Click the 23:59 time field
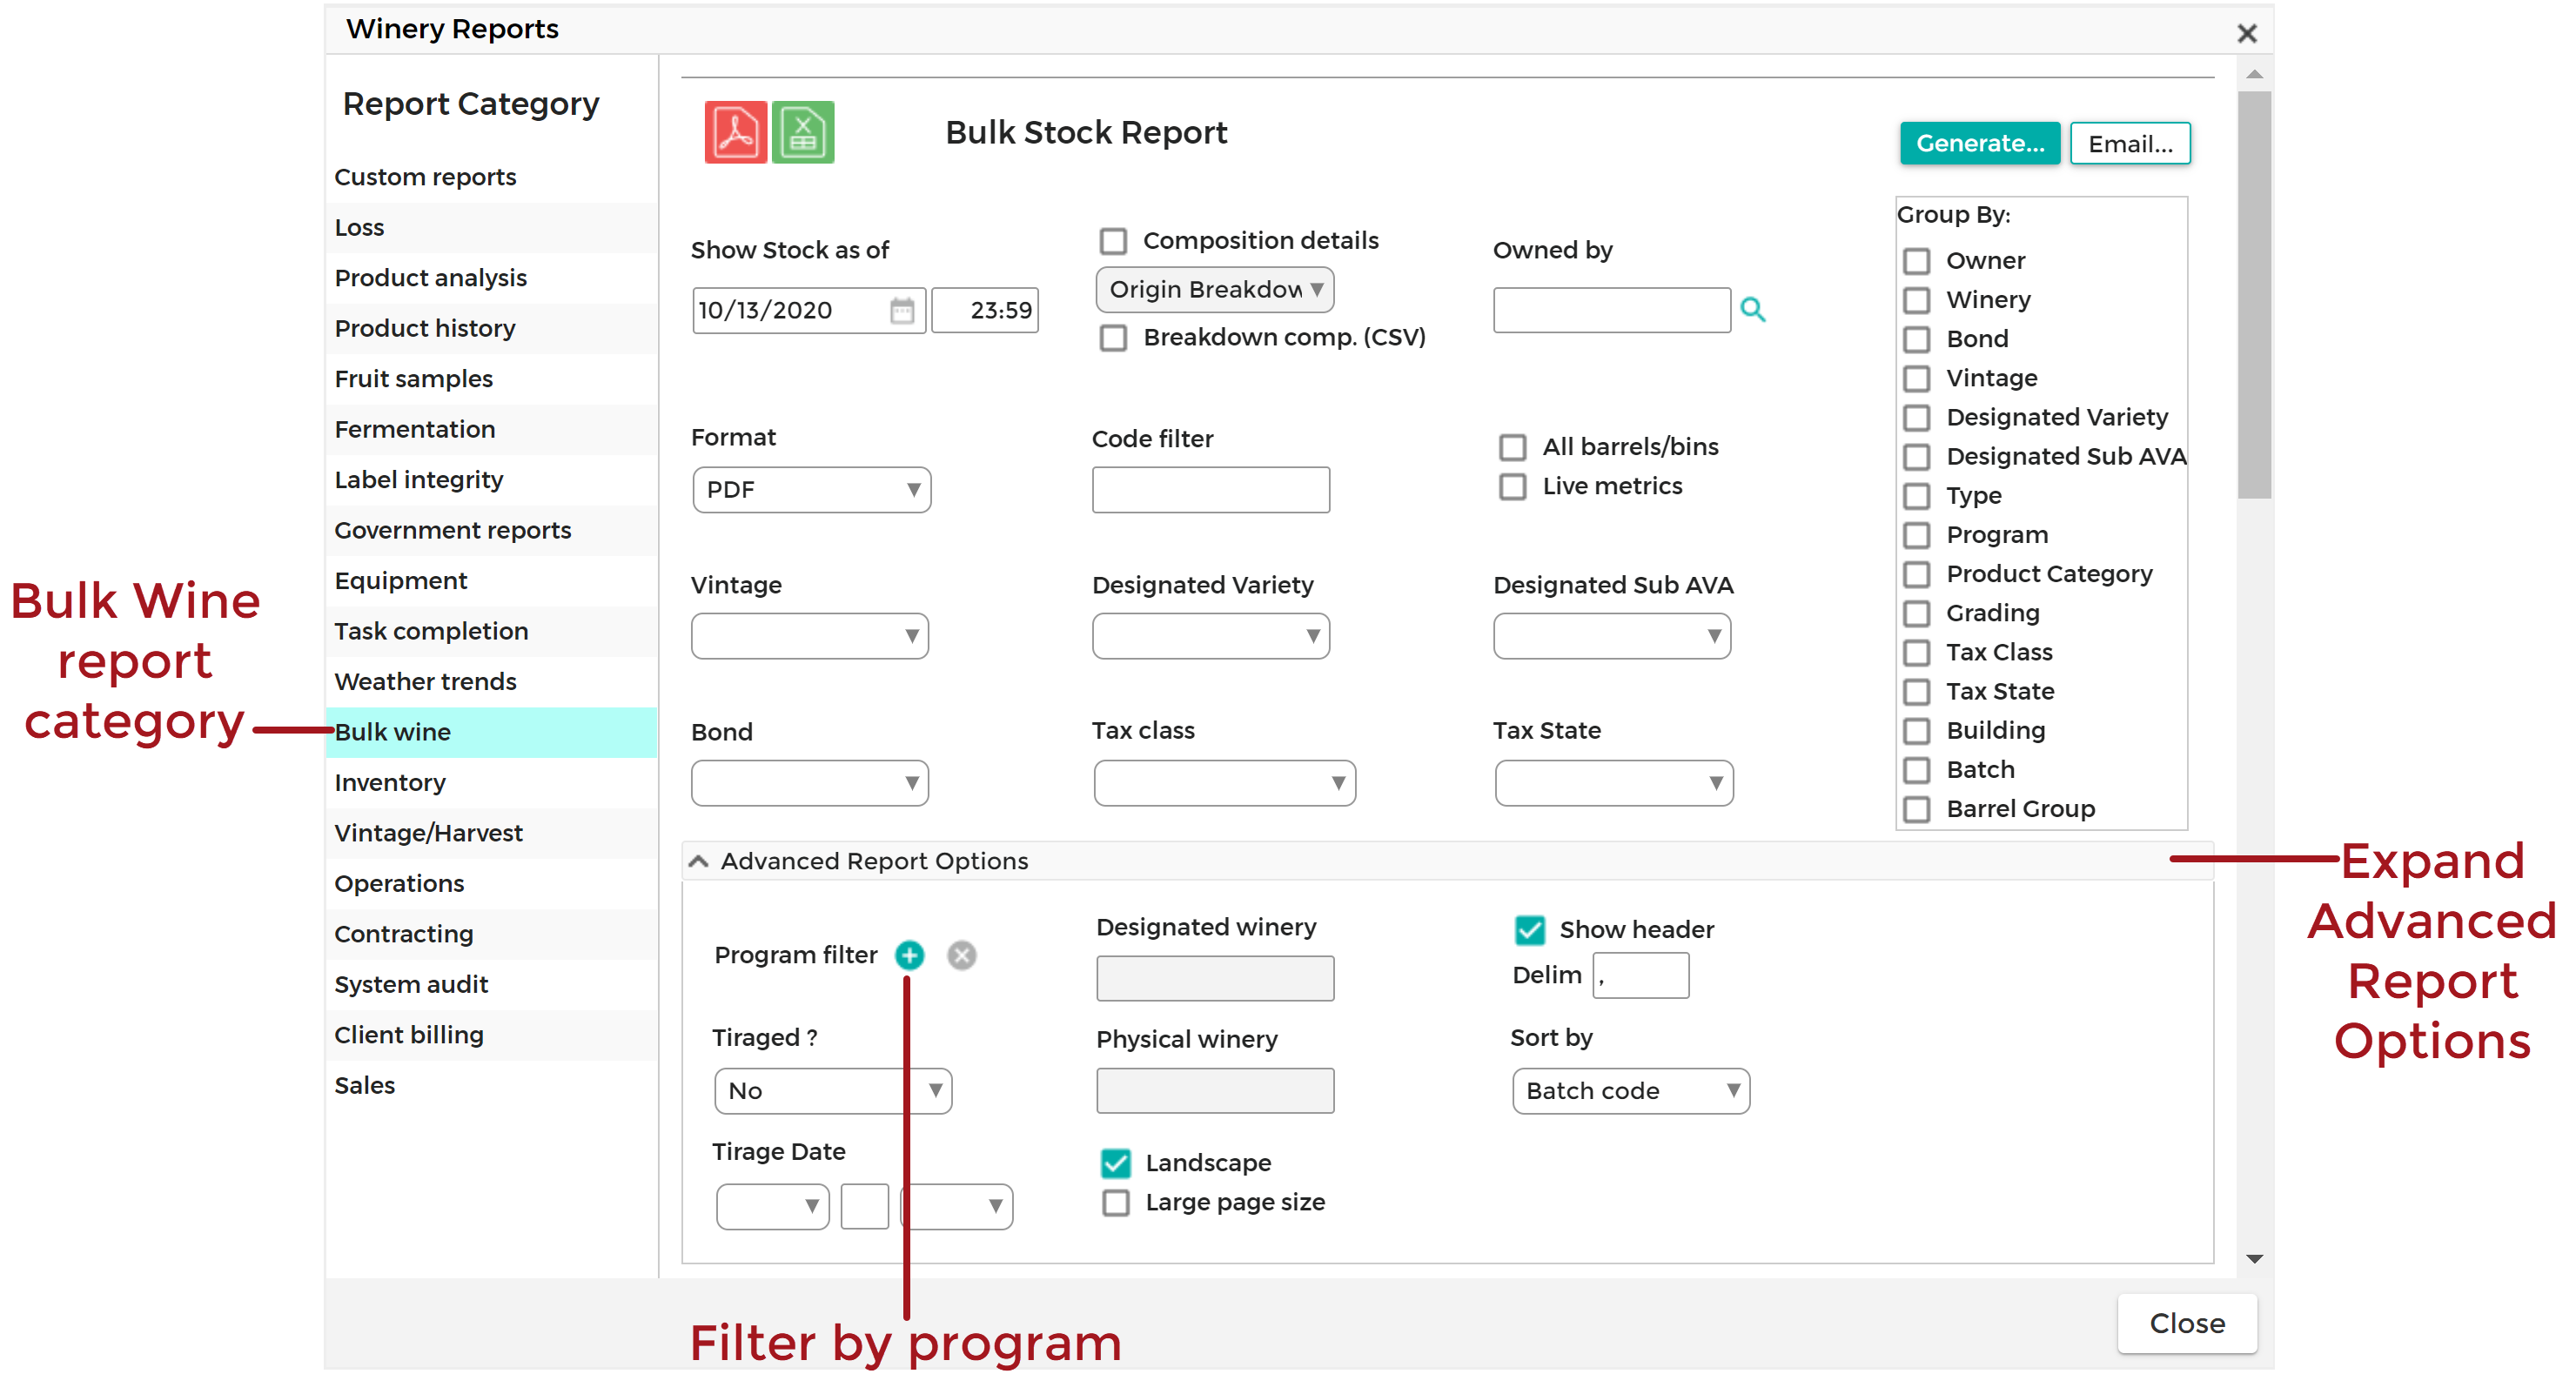This screenshot has width=2576, height=1394. (985, 310)
